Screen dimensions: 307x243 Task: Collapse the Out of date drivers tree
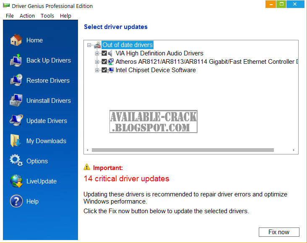89,45
